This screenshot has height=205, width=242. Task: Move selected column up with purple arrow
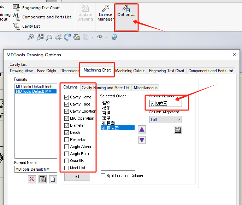click(x=142, y=129)
